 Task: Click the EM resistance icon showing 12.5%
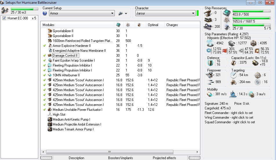click(209, 51)
